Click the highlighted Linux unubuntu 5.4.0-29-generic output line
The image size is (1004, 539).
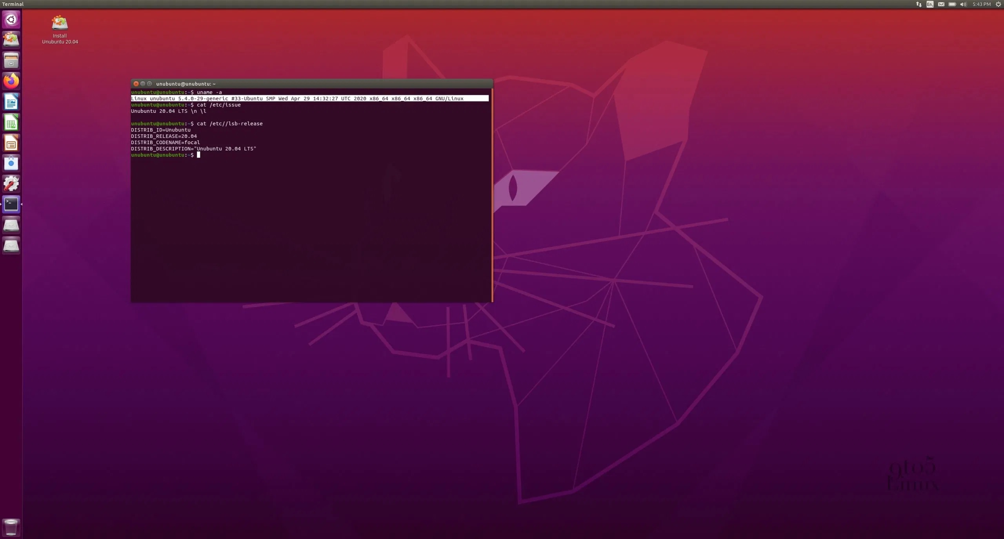click(310, 99)
